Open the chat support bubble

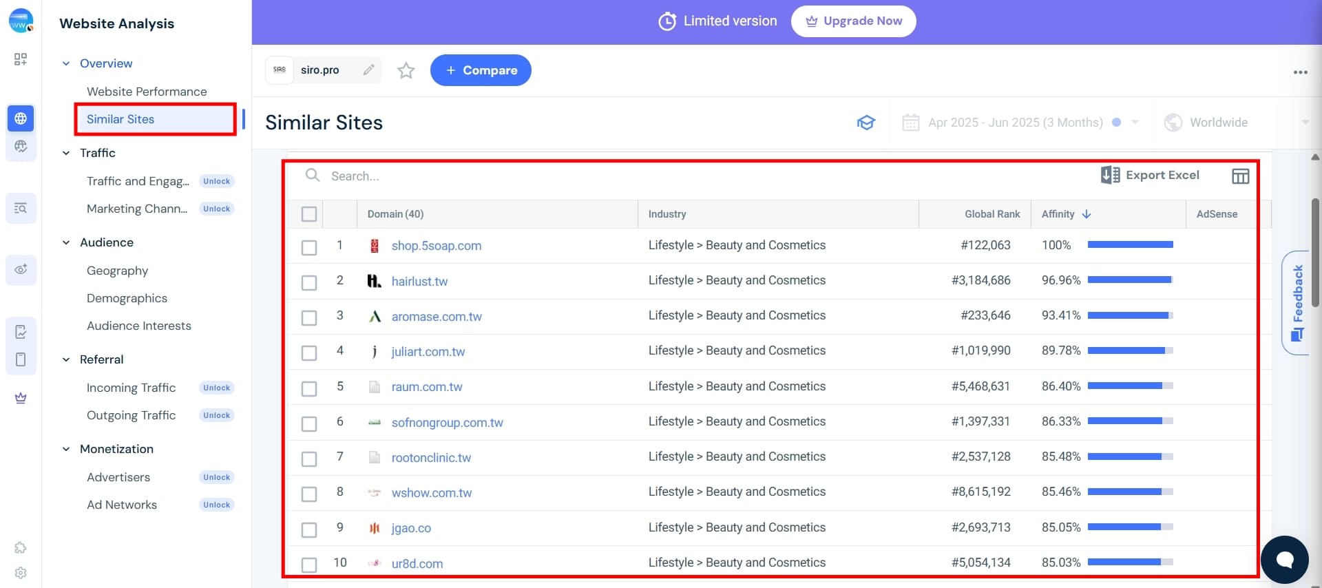pyautogui.click(x=1285, y=559)
